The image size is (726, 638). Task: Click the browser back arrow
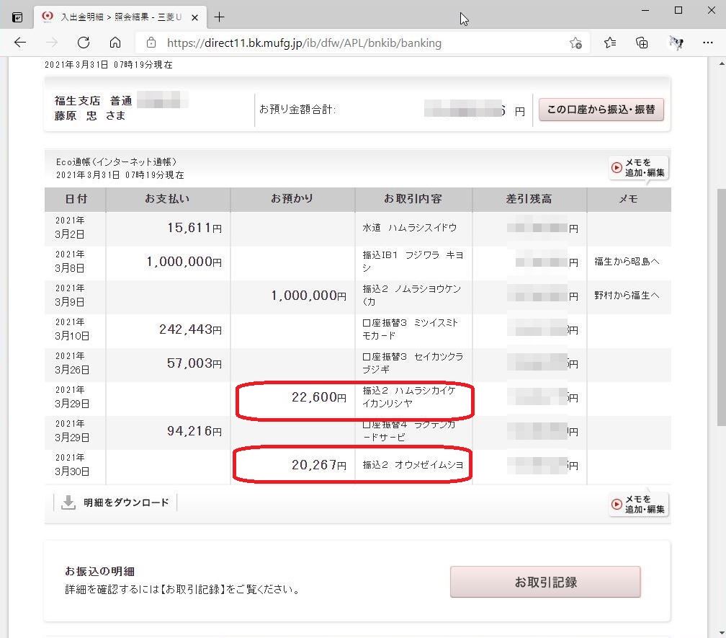pos(20,43)
